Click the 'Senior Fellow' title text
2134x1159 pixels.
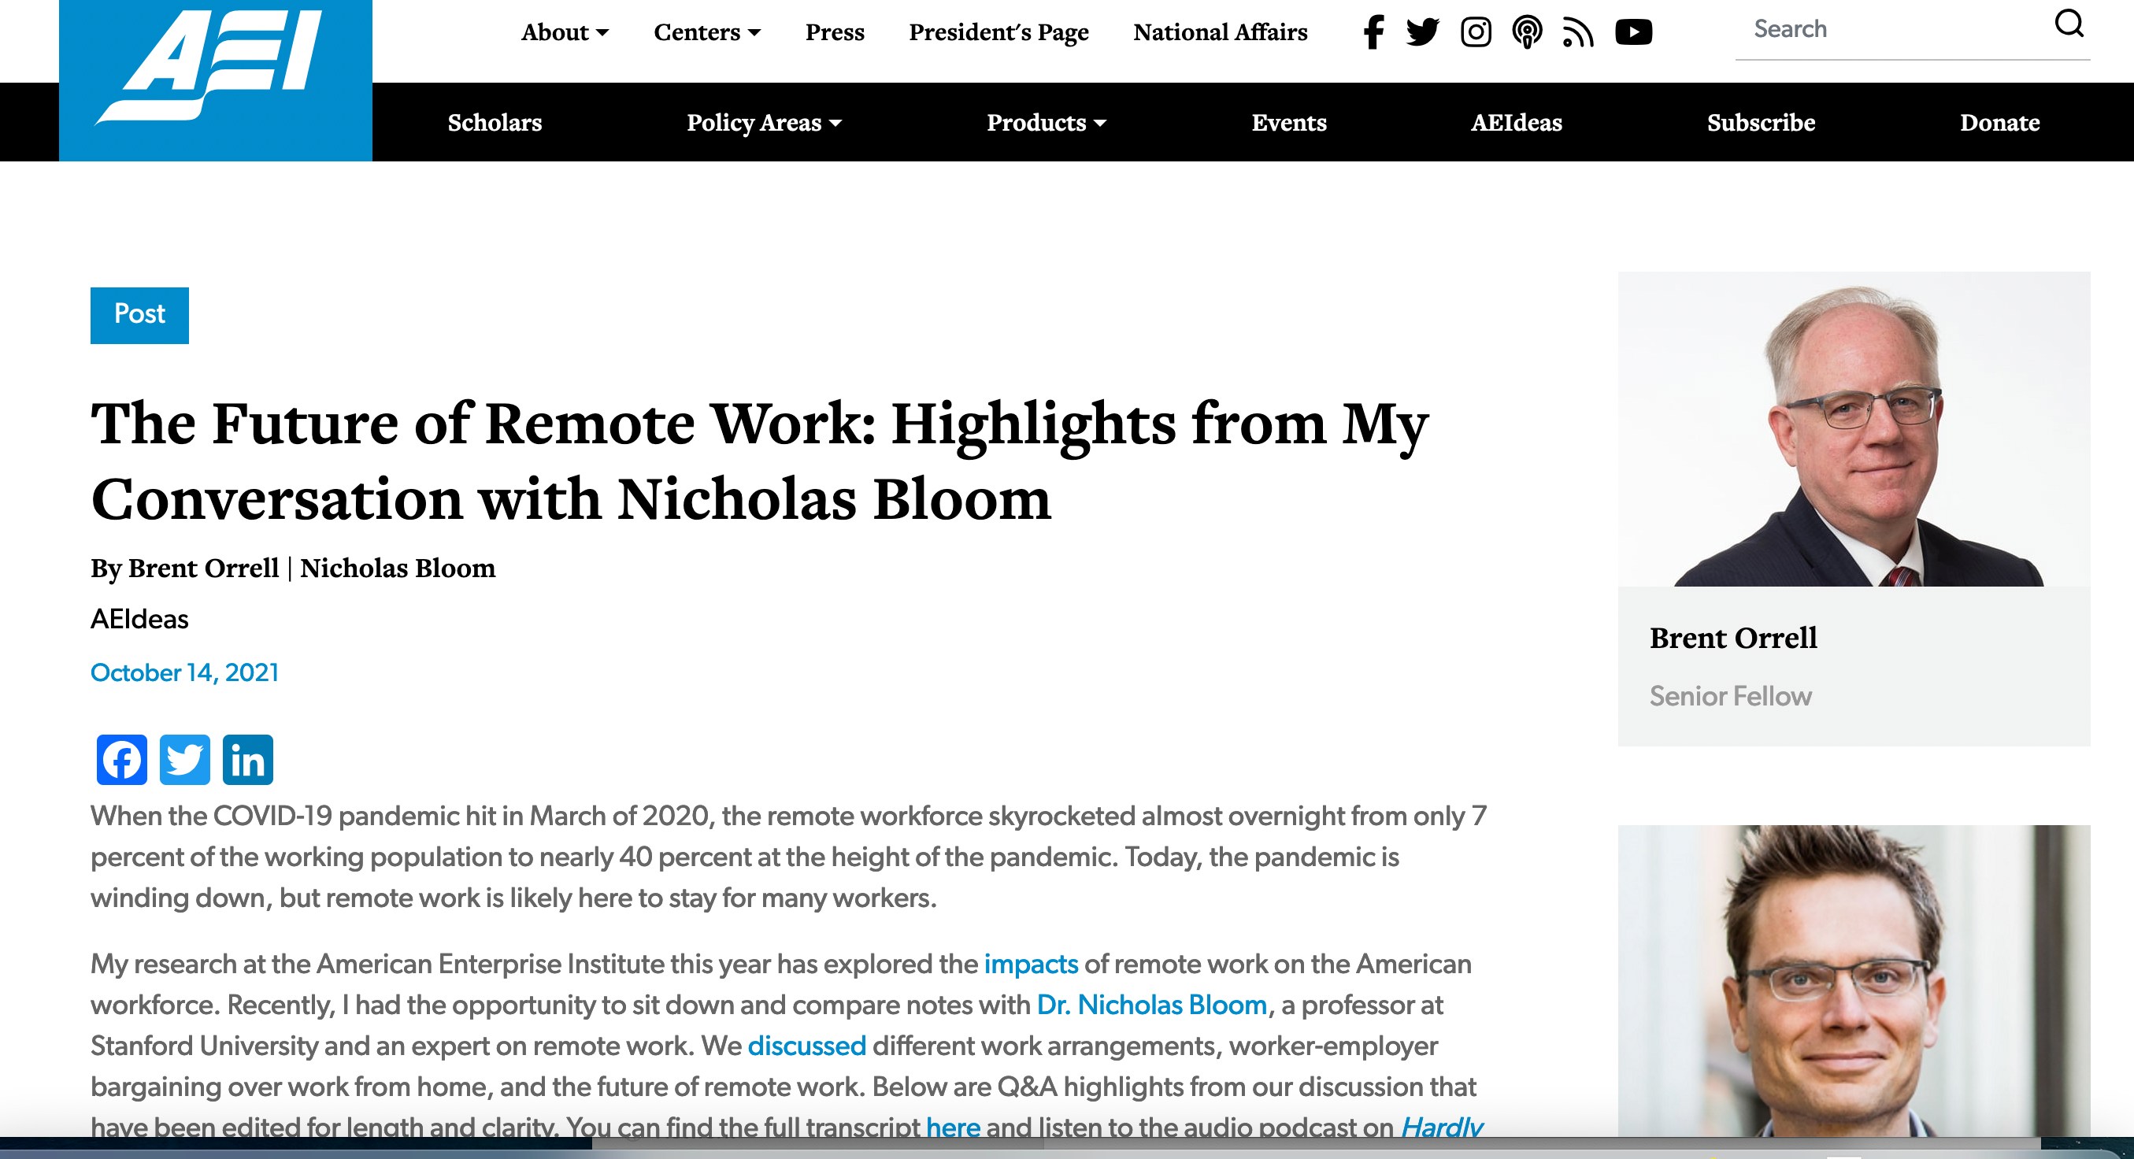1730,696
